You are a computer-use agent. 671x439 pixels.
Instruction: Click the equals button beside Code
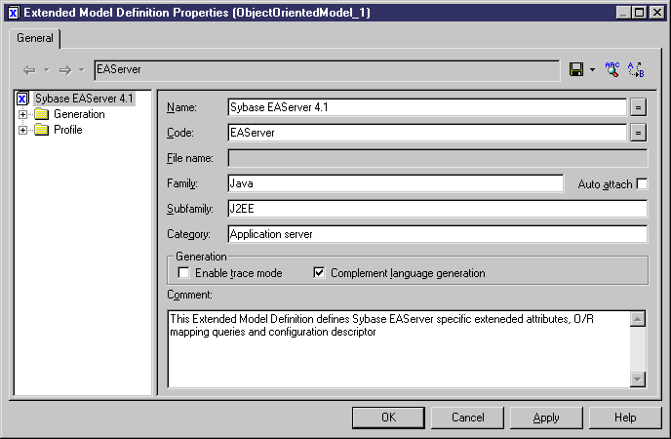tap(638, 133)
